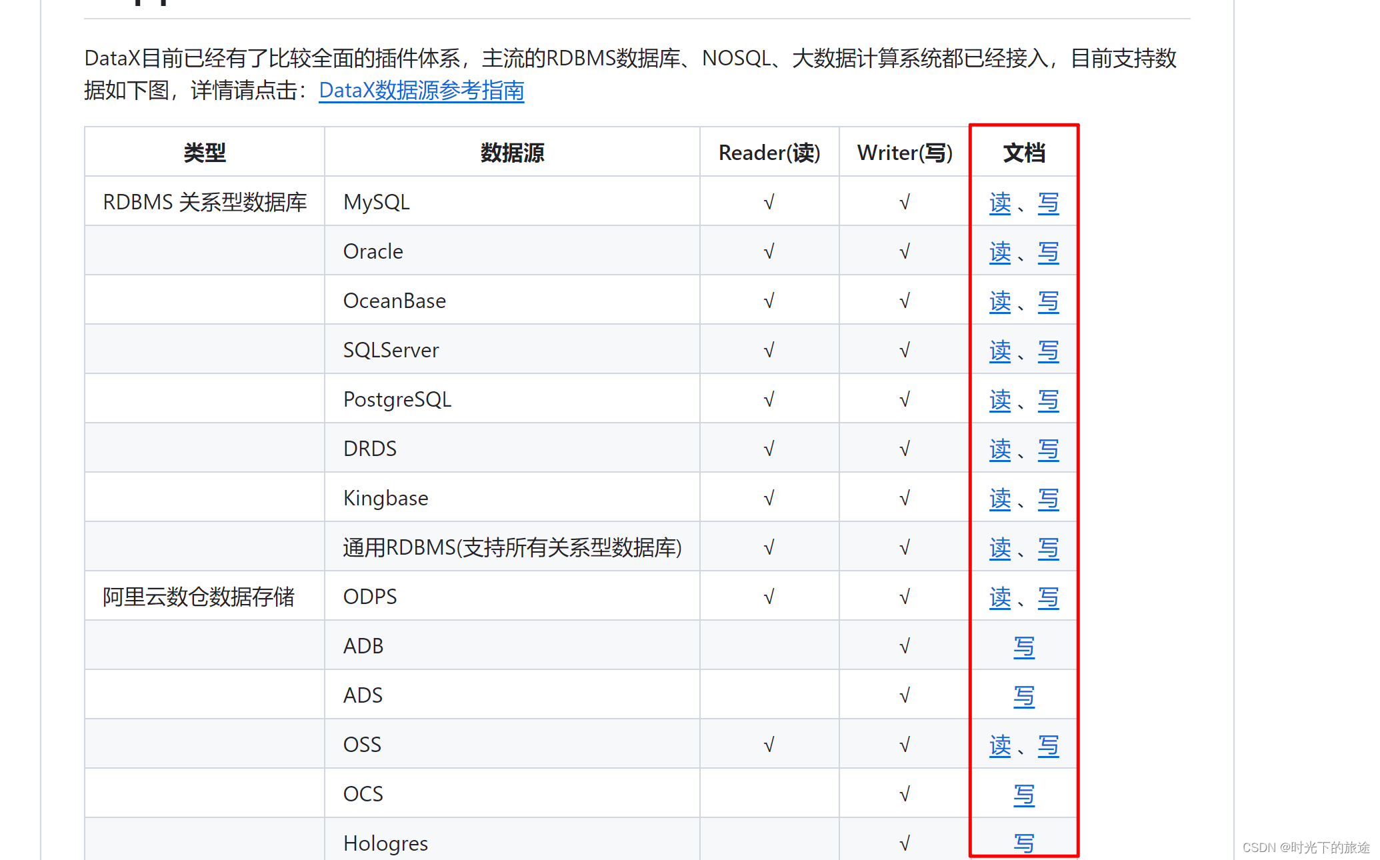Open the DRDS 写 documentation link
This screenshot has width=1380, height=860.
pyautogui.click(x=1048, y=449)
